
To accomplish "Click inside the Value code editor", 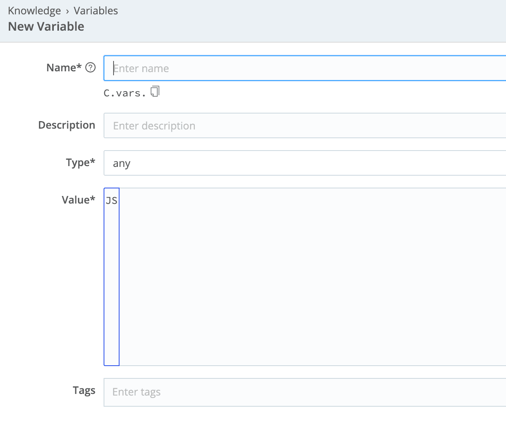I will point(279,275).
